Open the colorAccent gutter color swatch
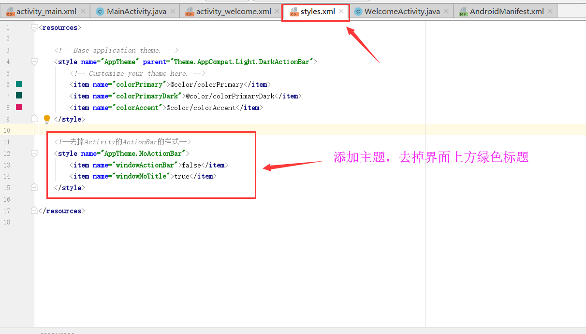This screenshot has height=334, width=586. [19, 107]
